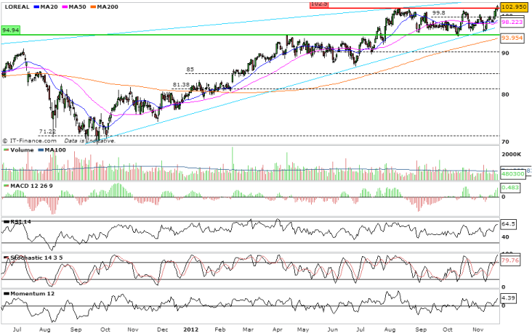Click the Jun month marker on time axis
This screenshot has height=333, width=532.
pos(333,329)
